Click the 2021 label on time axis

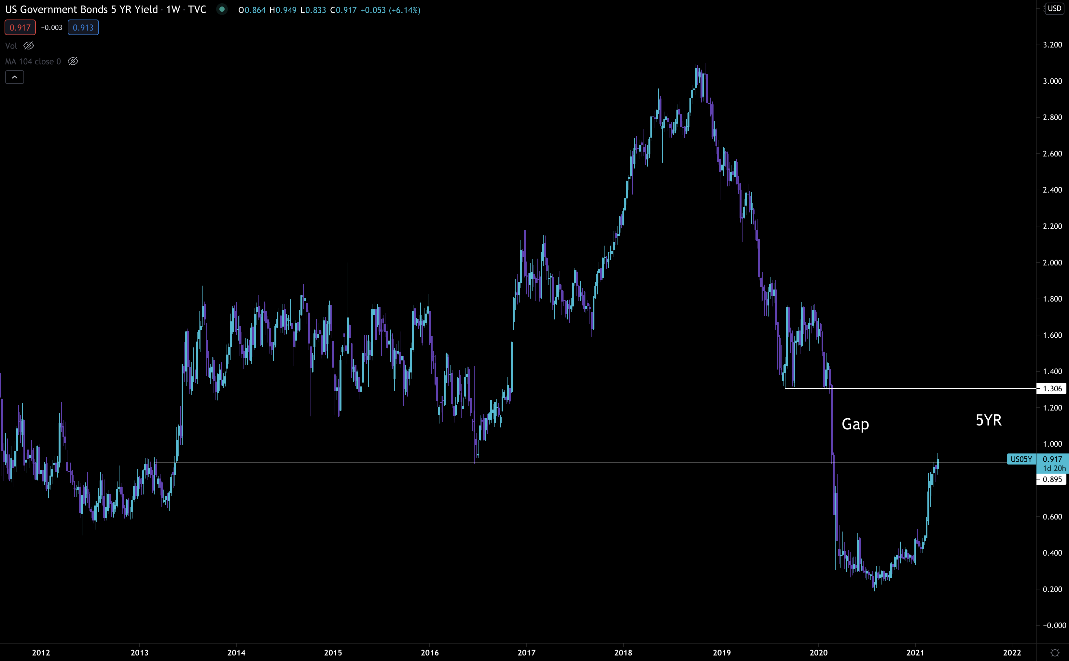tap(915, 653)
